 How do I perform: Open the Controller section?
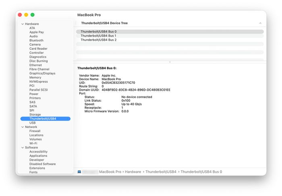tap(37, 53)
